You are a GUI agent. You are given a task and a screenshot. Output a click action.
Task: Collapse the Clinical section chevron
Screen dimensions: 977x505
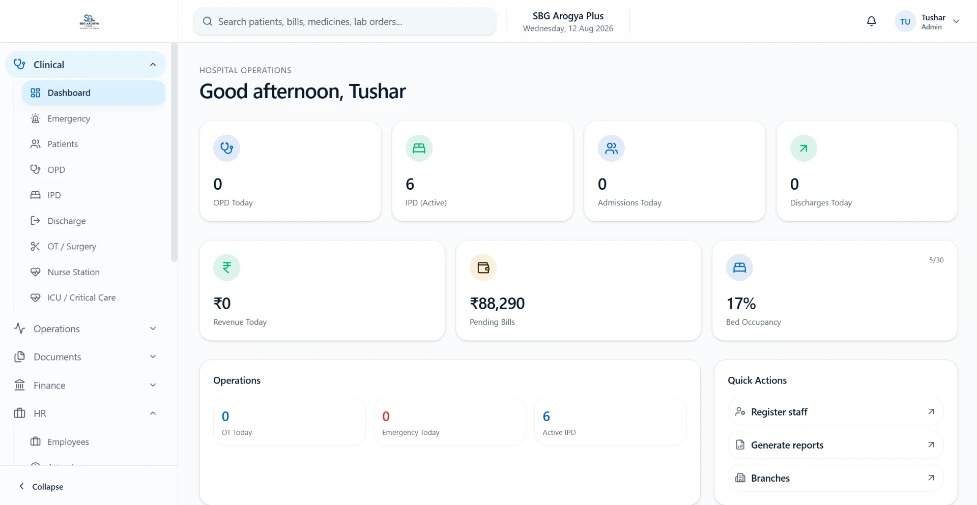click(x=153, y=64)
